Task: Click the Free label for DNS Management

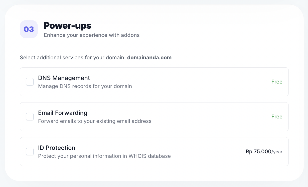Action: point(277,82)
